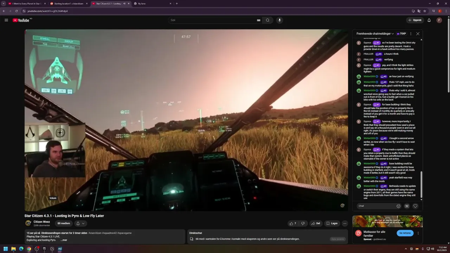Screen dimensions: 450x253
Task: Click the 75XP badge in the chat header
Action: tap(401, 34)
